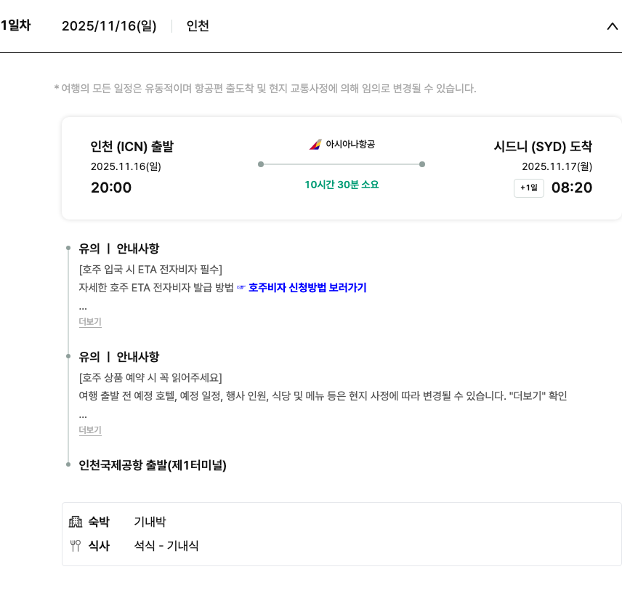This screenshot has height=596, width=622.
Task: Click the 10시간 30분 소요 duration text
Action: [342, 185]
